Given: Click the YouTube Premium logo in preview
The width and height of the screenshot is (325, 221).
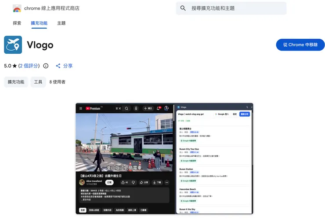Looking at the screenshot, I should [94, 108].
